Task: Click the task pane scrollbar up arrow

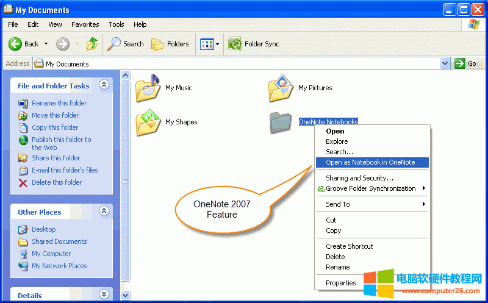Action: point(126,75)
